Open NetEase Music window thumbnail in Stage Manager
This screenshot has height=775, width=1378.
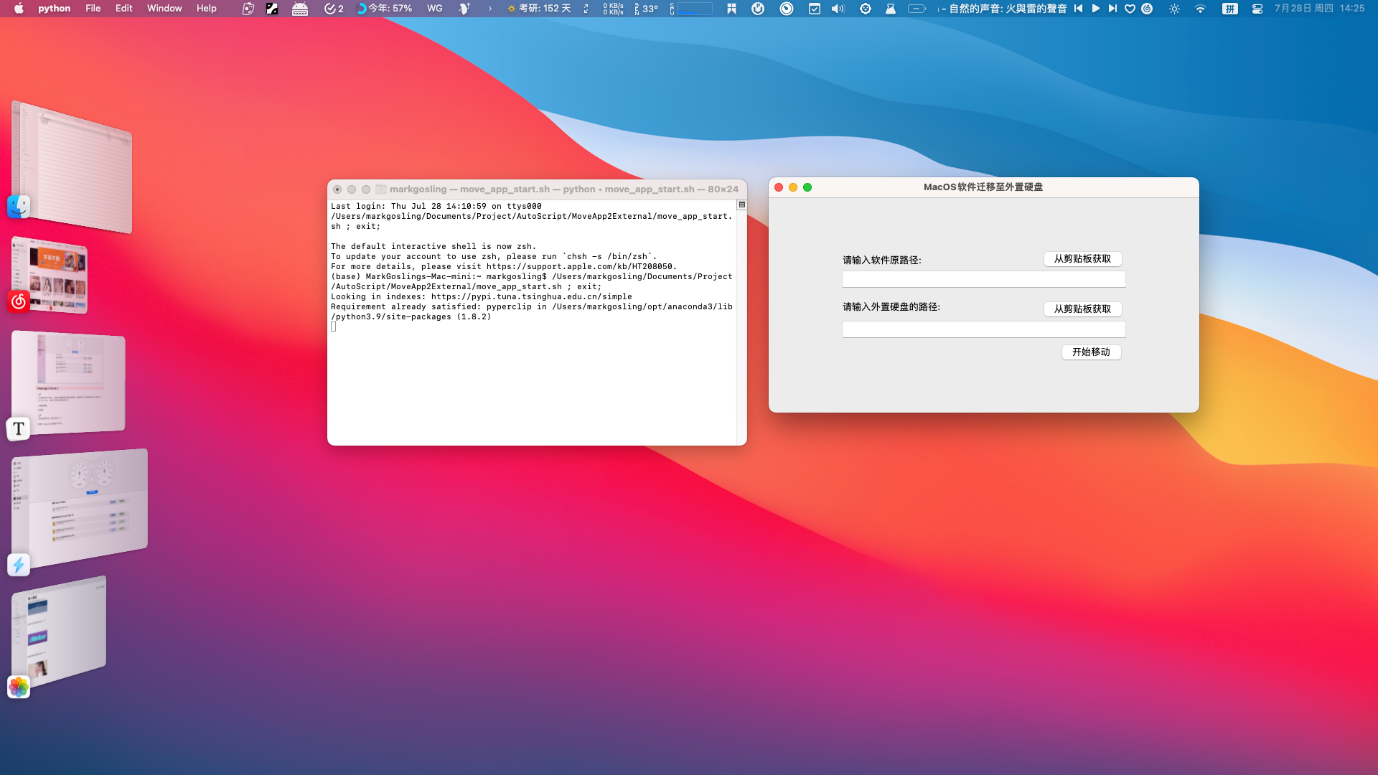point(50,275)
